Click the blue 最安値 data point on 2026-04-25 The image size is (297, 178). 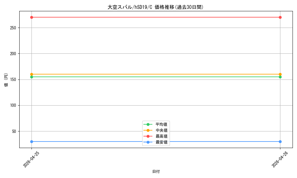[x=32, y=142]
